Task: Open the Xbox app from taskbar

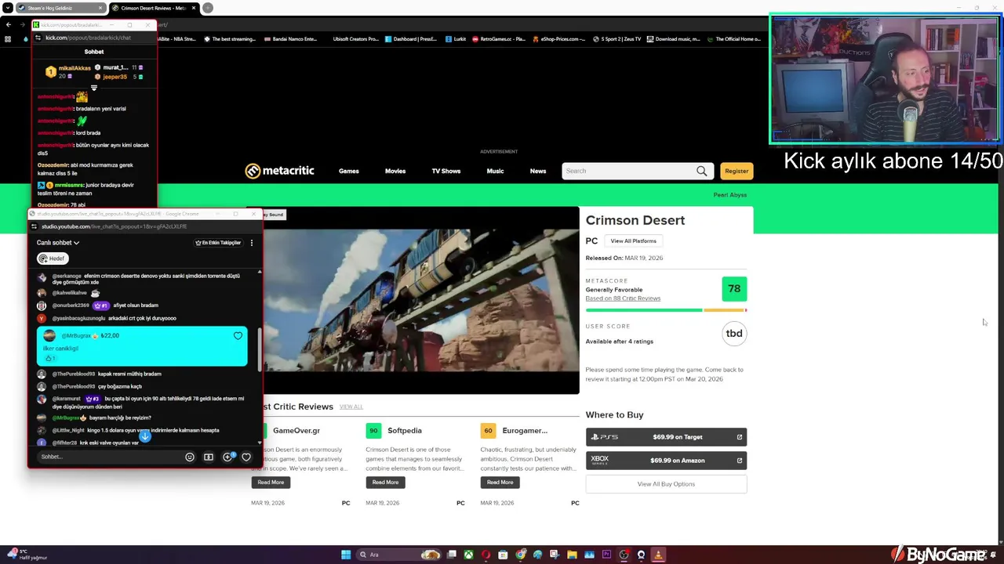Action: (468, 555)
